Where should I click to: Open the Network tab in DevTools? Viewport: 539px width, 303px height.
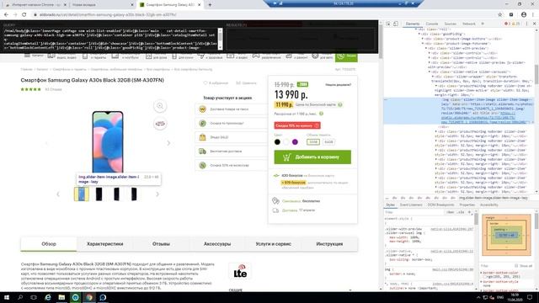coord(469,24)
